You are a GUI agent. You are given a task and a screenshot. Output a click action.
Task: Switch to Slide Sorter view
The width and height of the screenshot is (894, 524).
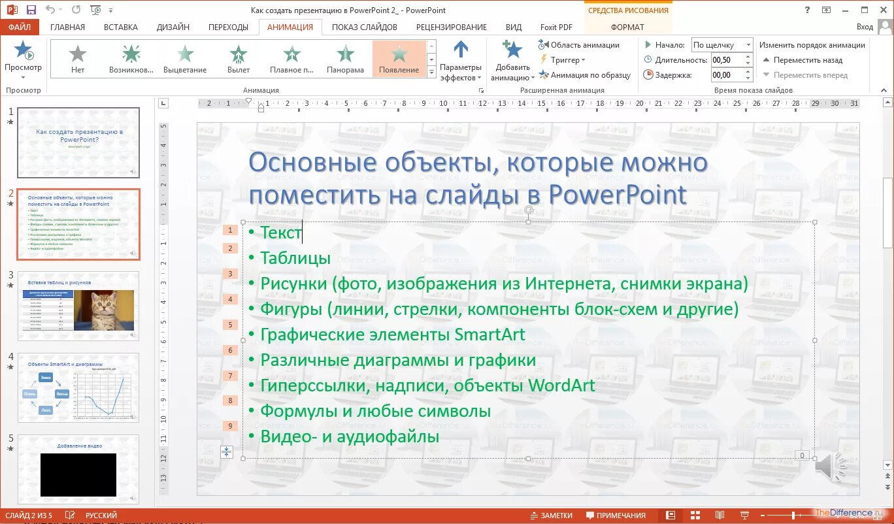click(x=695, y=516)
